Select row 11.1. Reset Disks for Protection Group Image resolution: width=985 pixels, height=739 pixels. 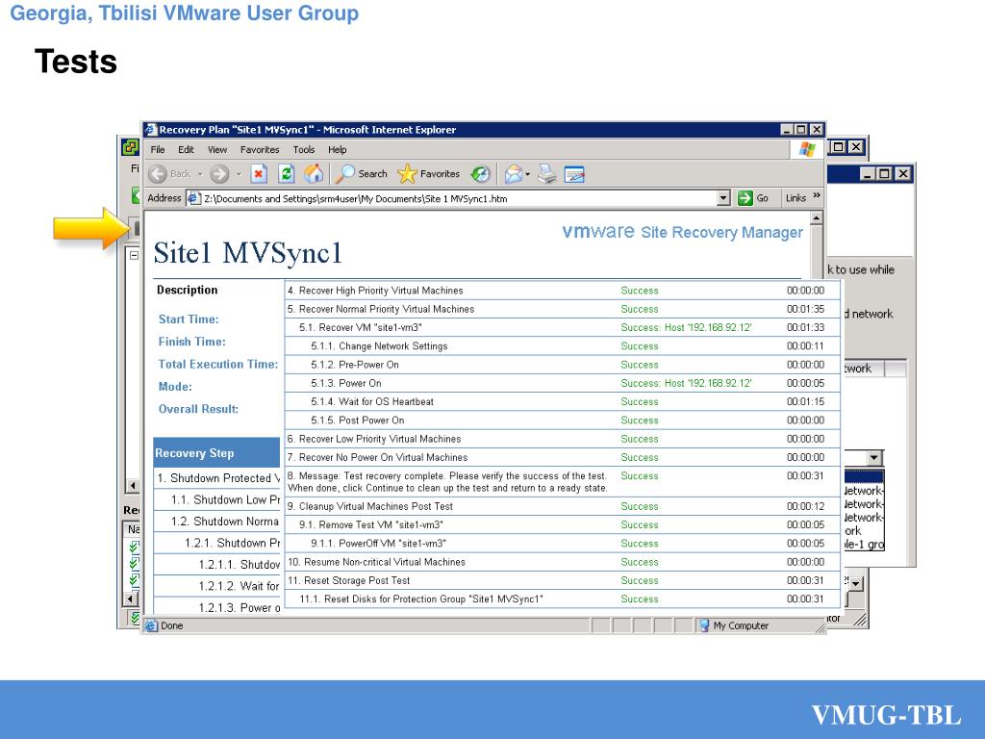pos(562,599)
